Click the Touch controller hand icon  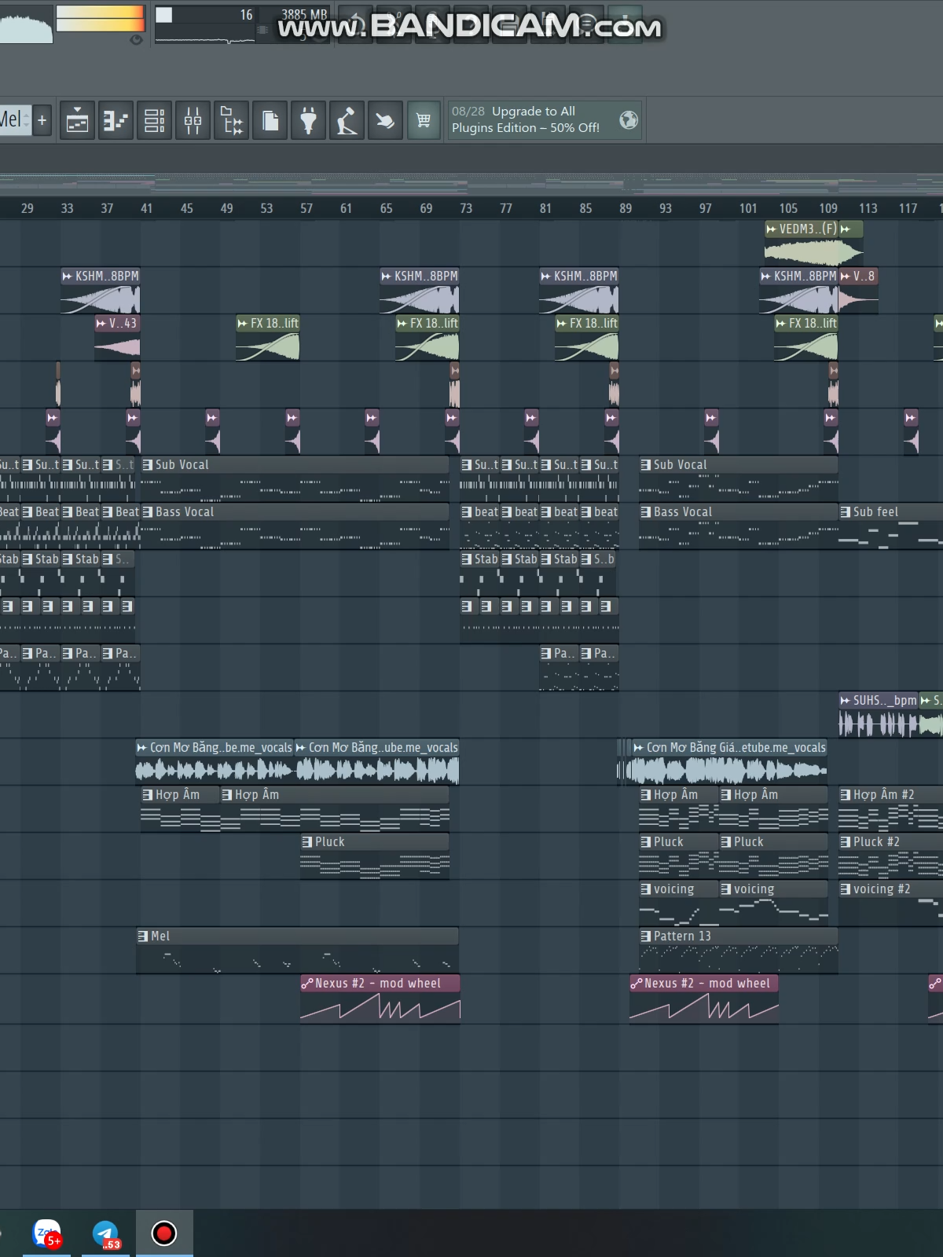(x=385, y=120)
